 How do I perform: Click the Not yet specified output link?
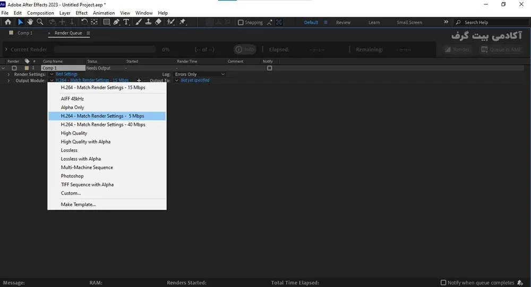(195, 80)
